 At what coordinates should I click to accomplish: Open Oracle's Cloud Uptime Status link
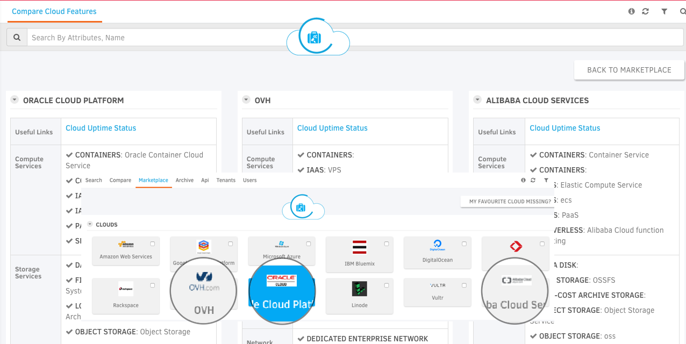(101, 128)
